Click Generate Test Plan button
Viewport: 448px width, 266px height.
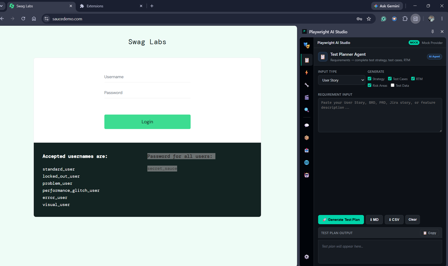(x=341, y=220)
